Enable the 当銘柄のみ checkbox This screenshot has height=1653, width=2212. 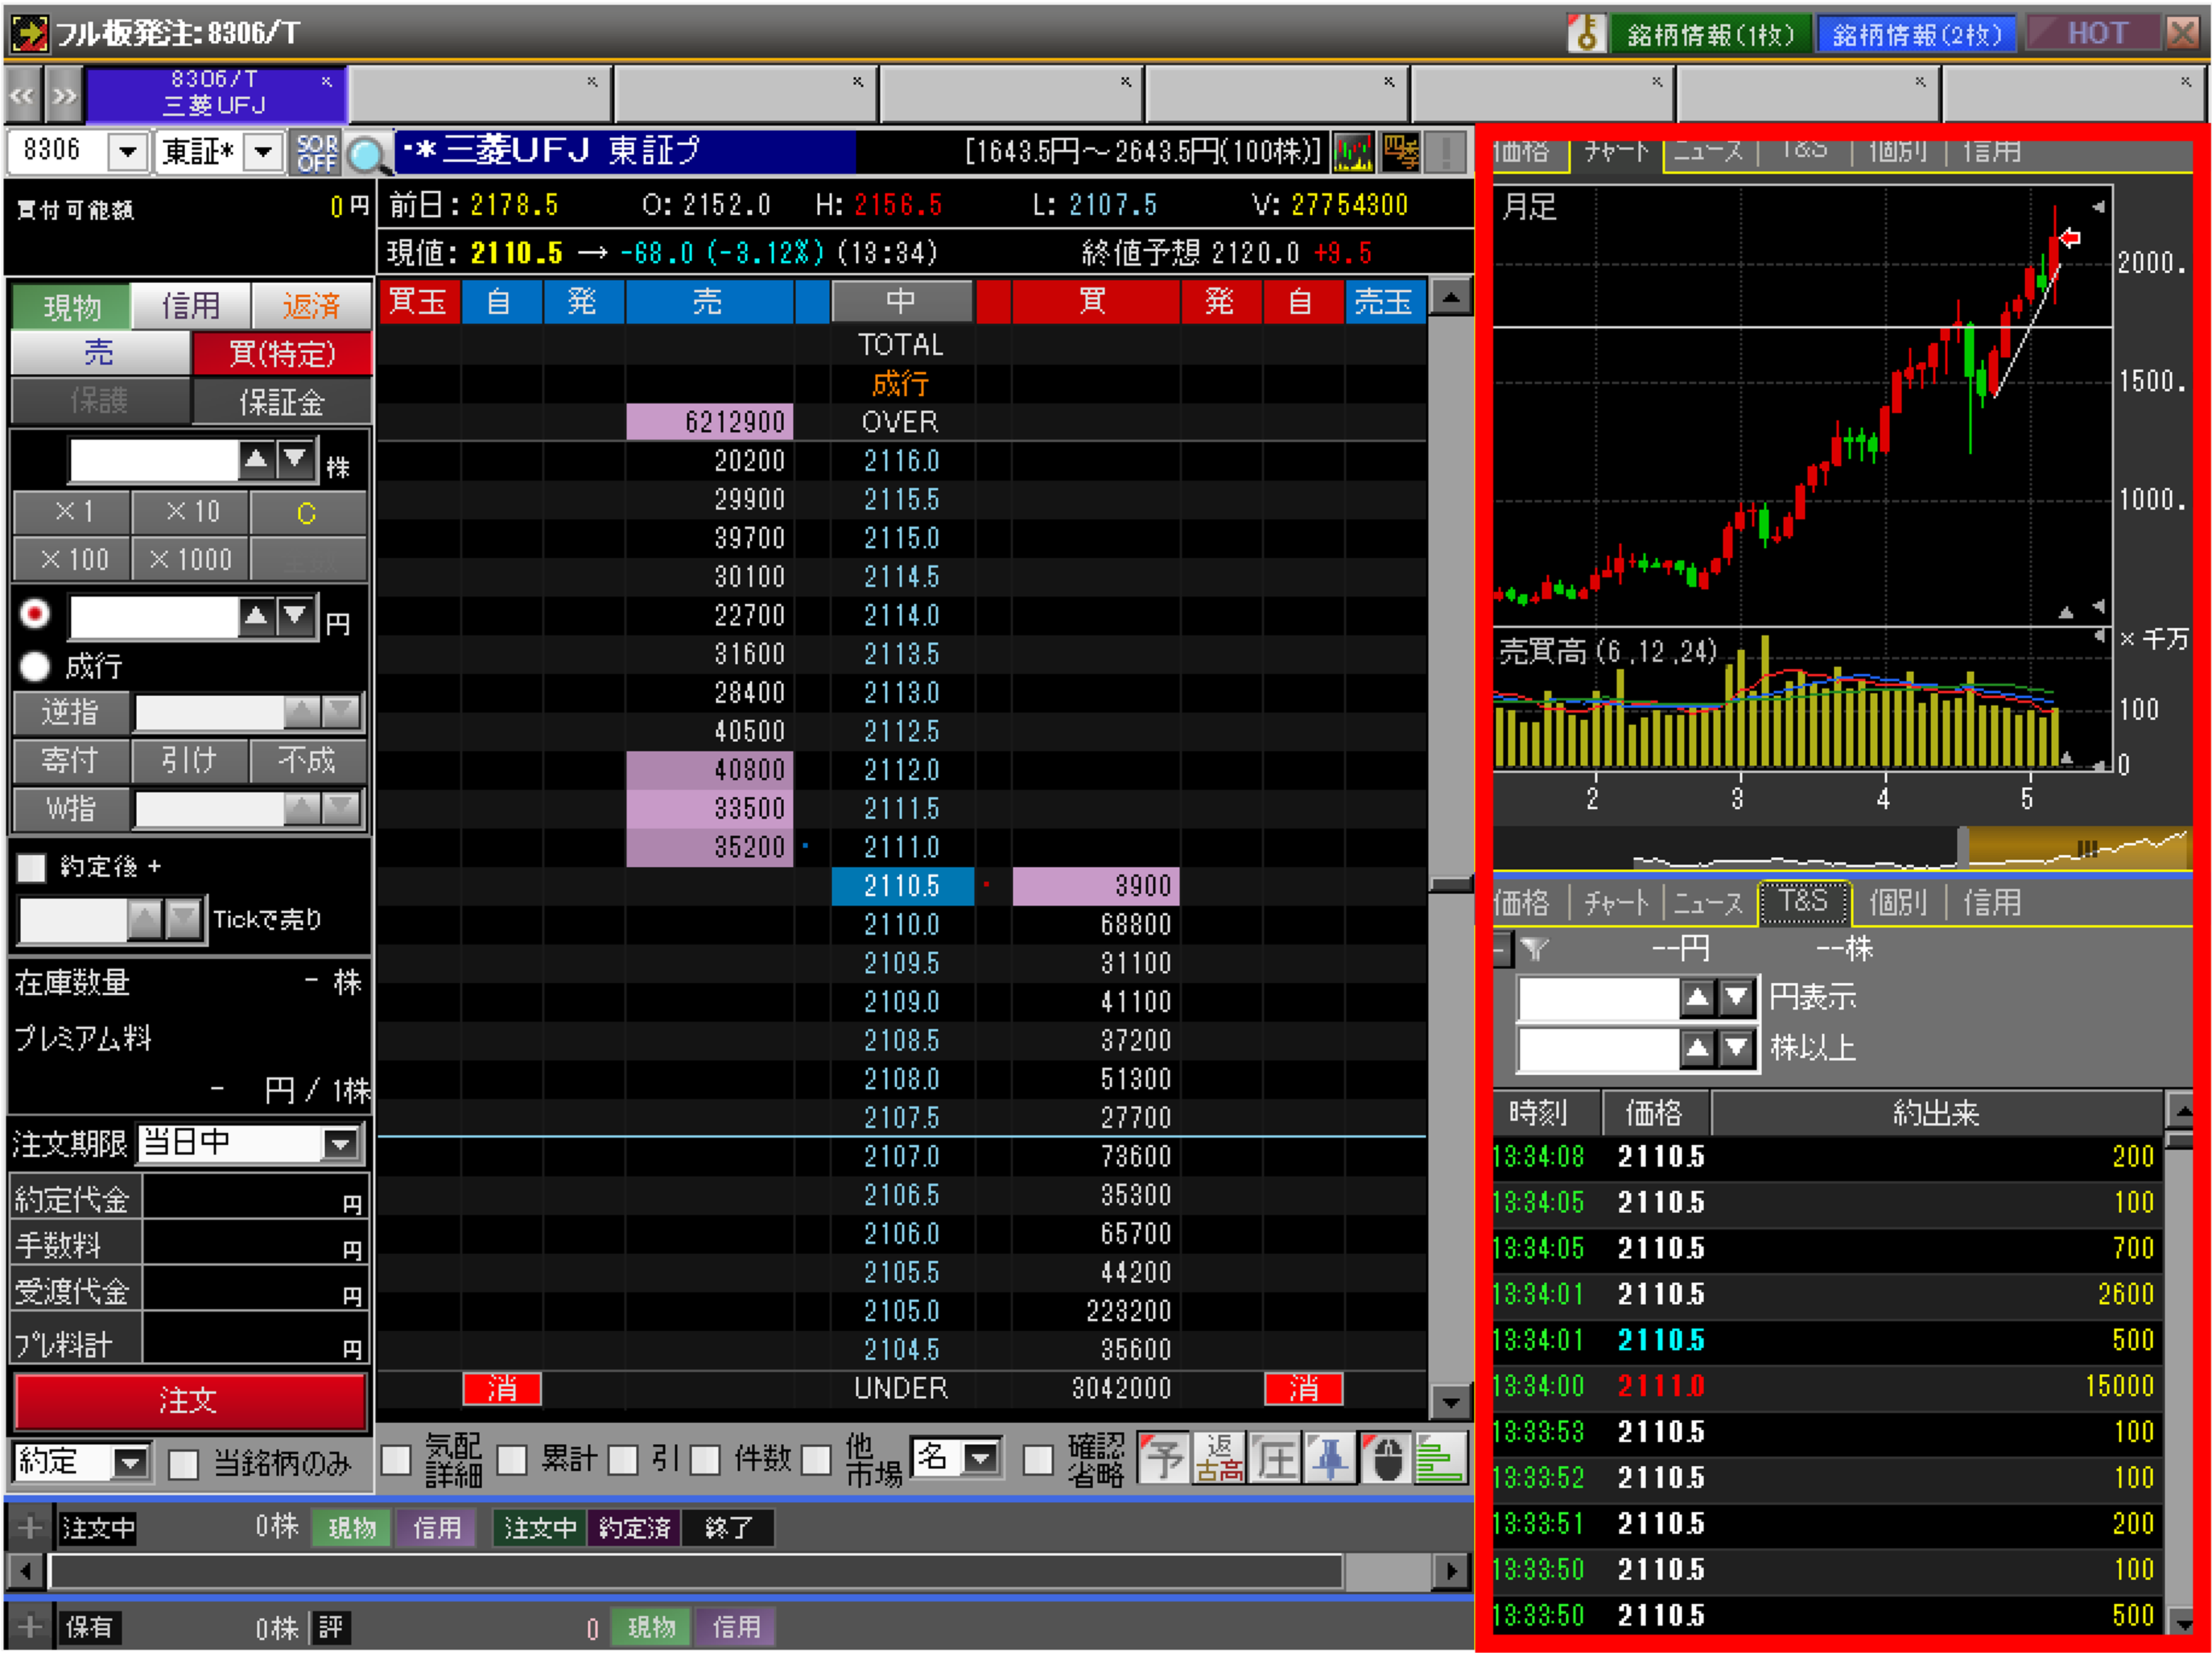(x=183, y=1464)
